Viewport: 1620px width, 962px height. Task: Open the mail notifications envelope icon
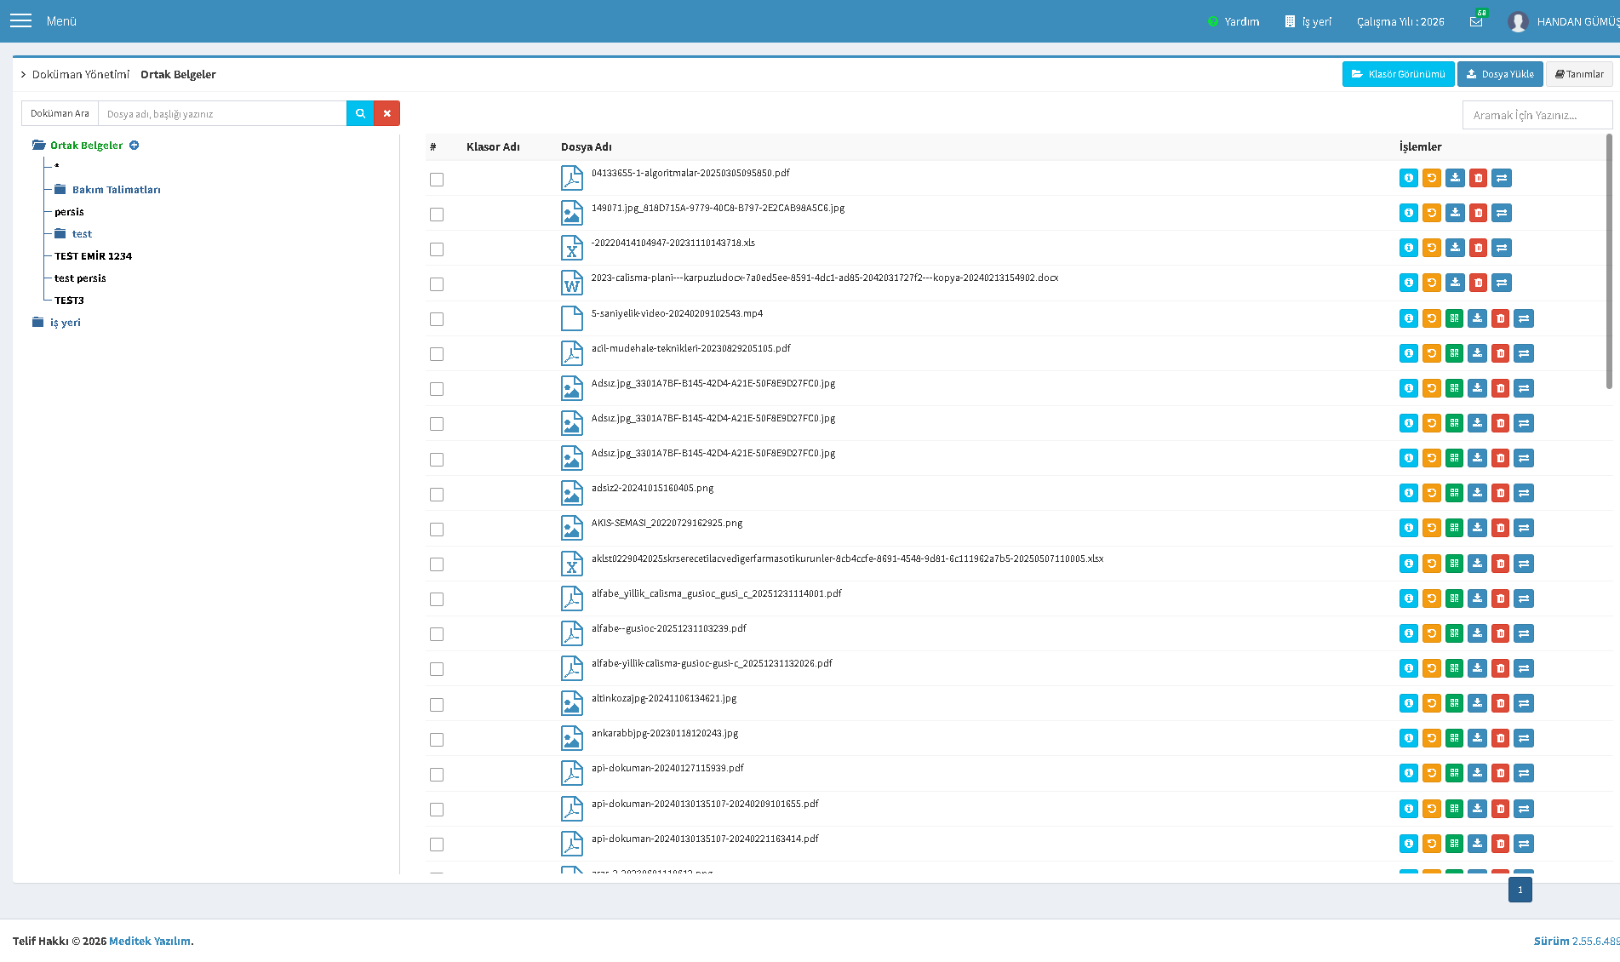[1476, 22]
